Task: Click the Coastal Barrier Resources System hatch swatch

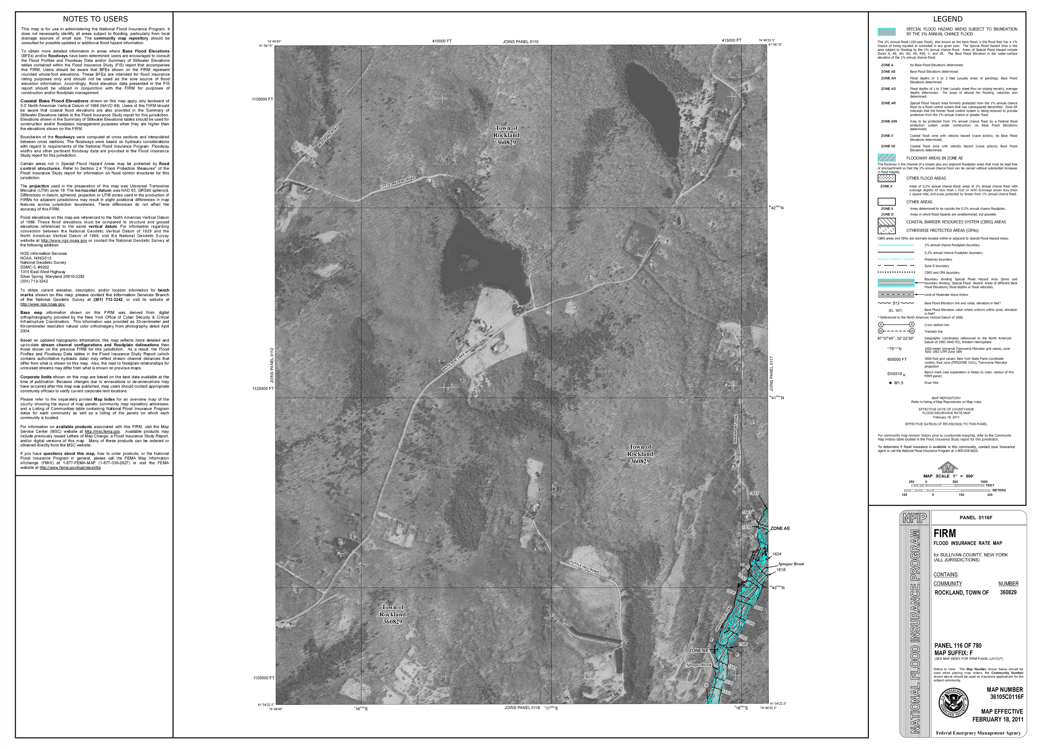Action: (x=886, y=222)
